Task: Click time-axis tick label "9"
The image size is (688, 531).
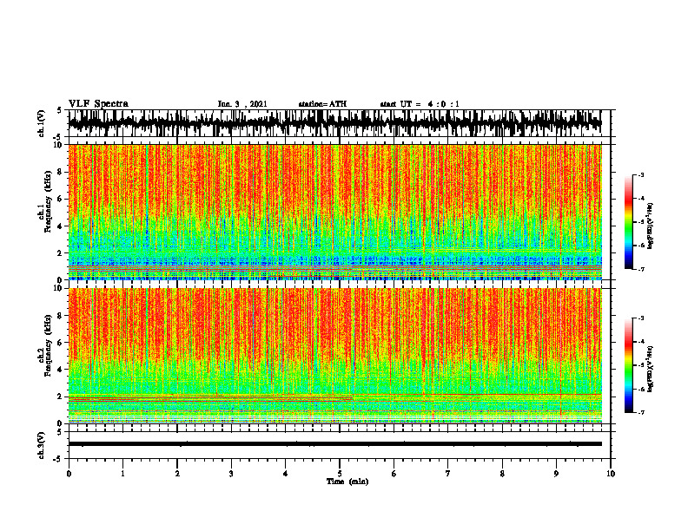Action: click(x=556, y=474)
